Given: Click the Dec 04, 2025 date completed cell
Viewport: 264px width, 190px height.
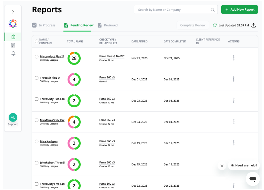Looking at the screenshot, I should coord(172,122).
